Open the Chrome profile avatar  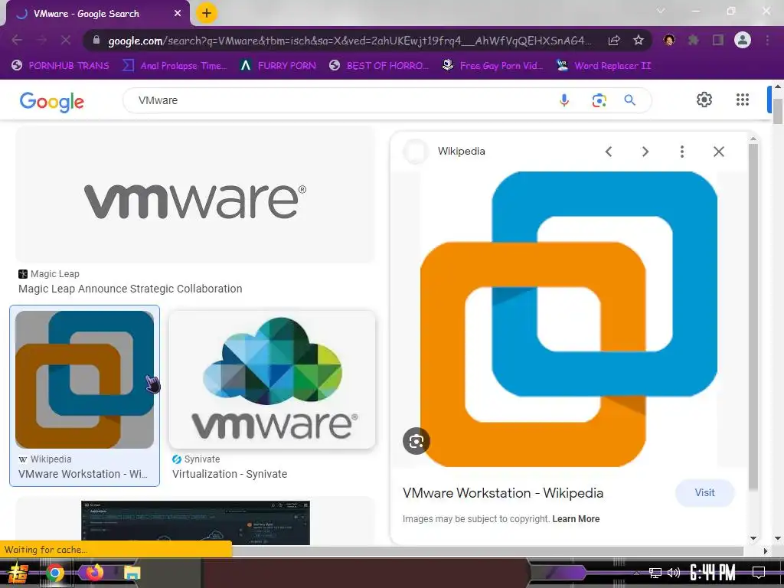coord(743,40)
